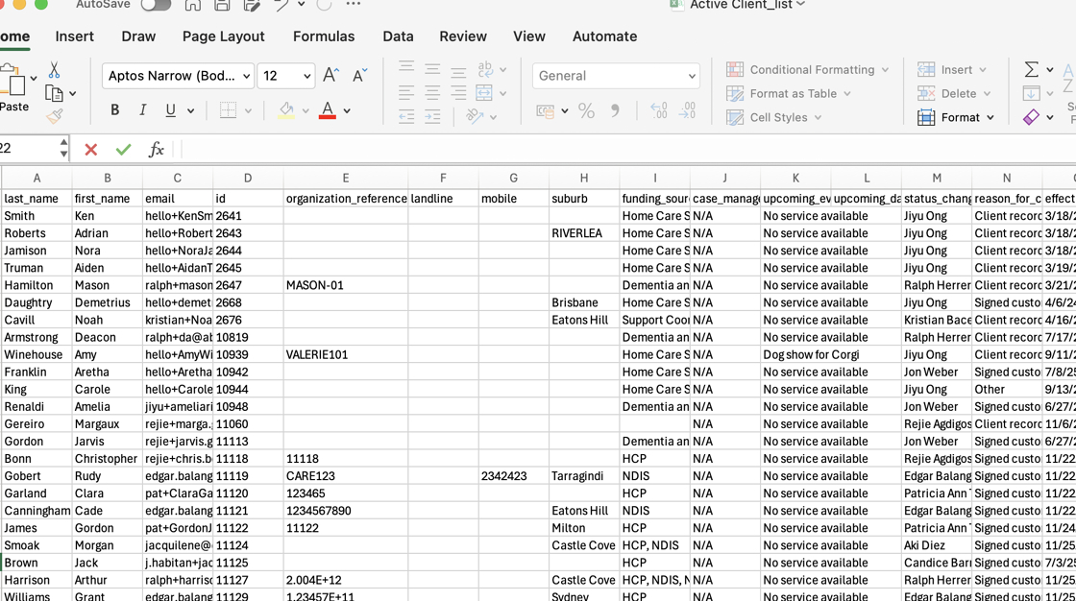This screenshot has height=601, width=1076.
Task: Decrease font size with small A icon
Action: (359, 76)
